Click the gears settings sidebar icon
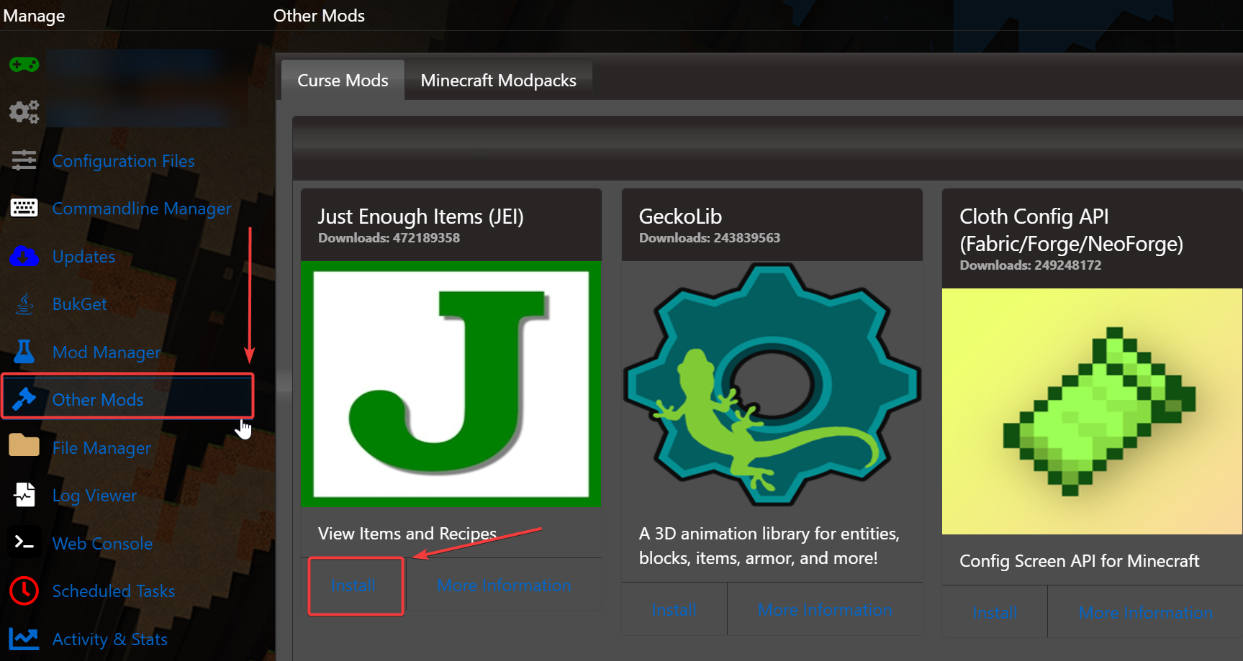The width and height of the screenshot is (1243, 661). point(24,112)
